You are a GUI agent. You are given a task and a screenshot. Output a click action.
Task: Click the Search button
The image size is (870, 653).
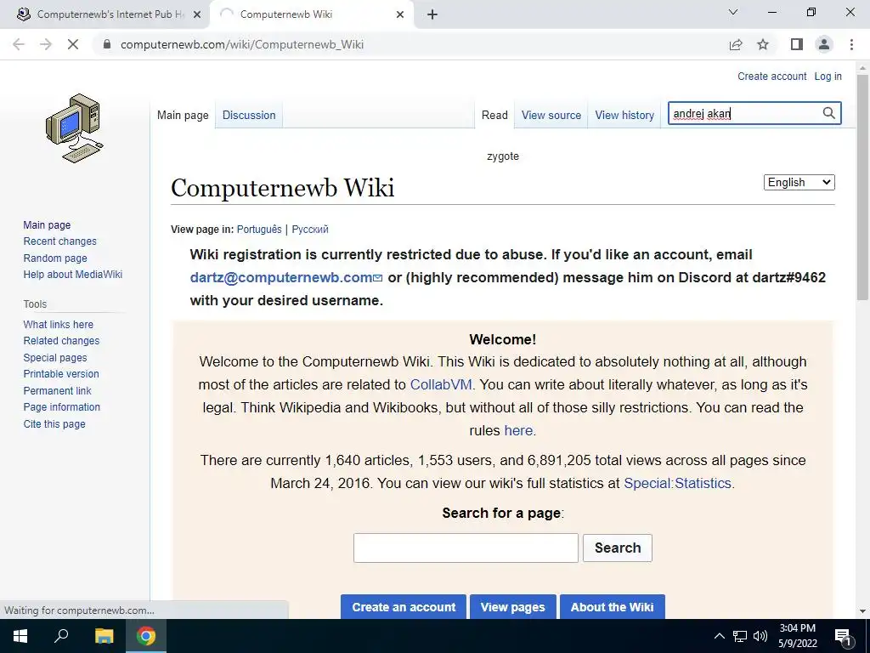[x=618, y=548]
